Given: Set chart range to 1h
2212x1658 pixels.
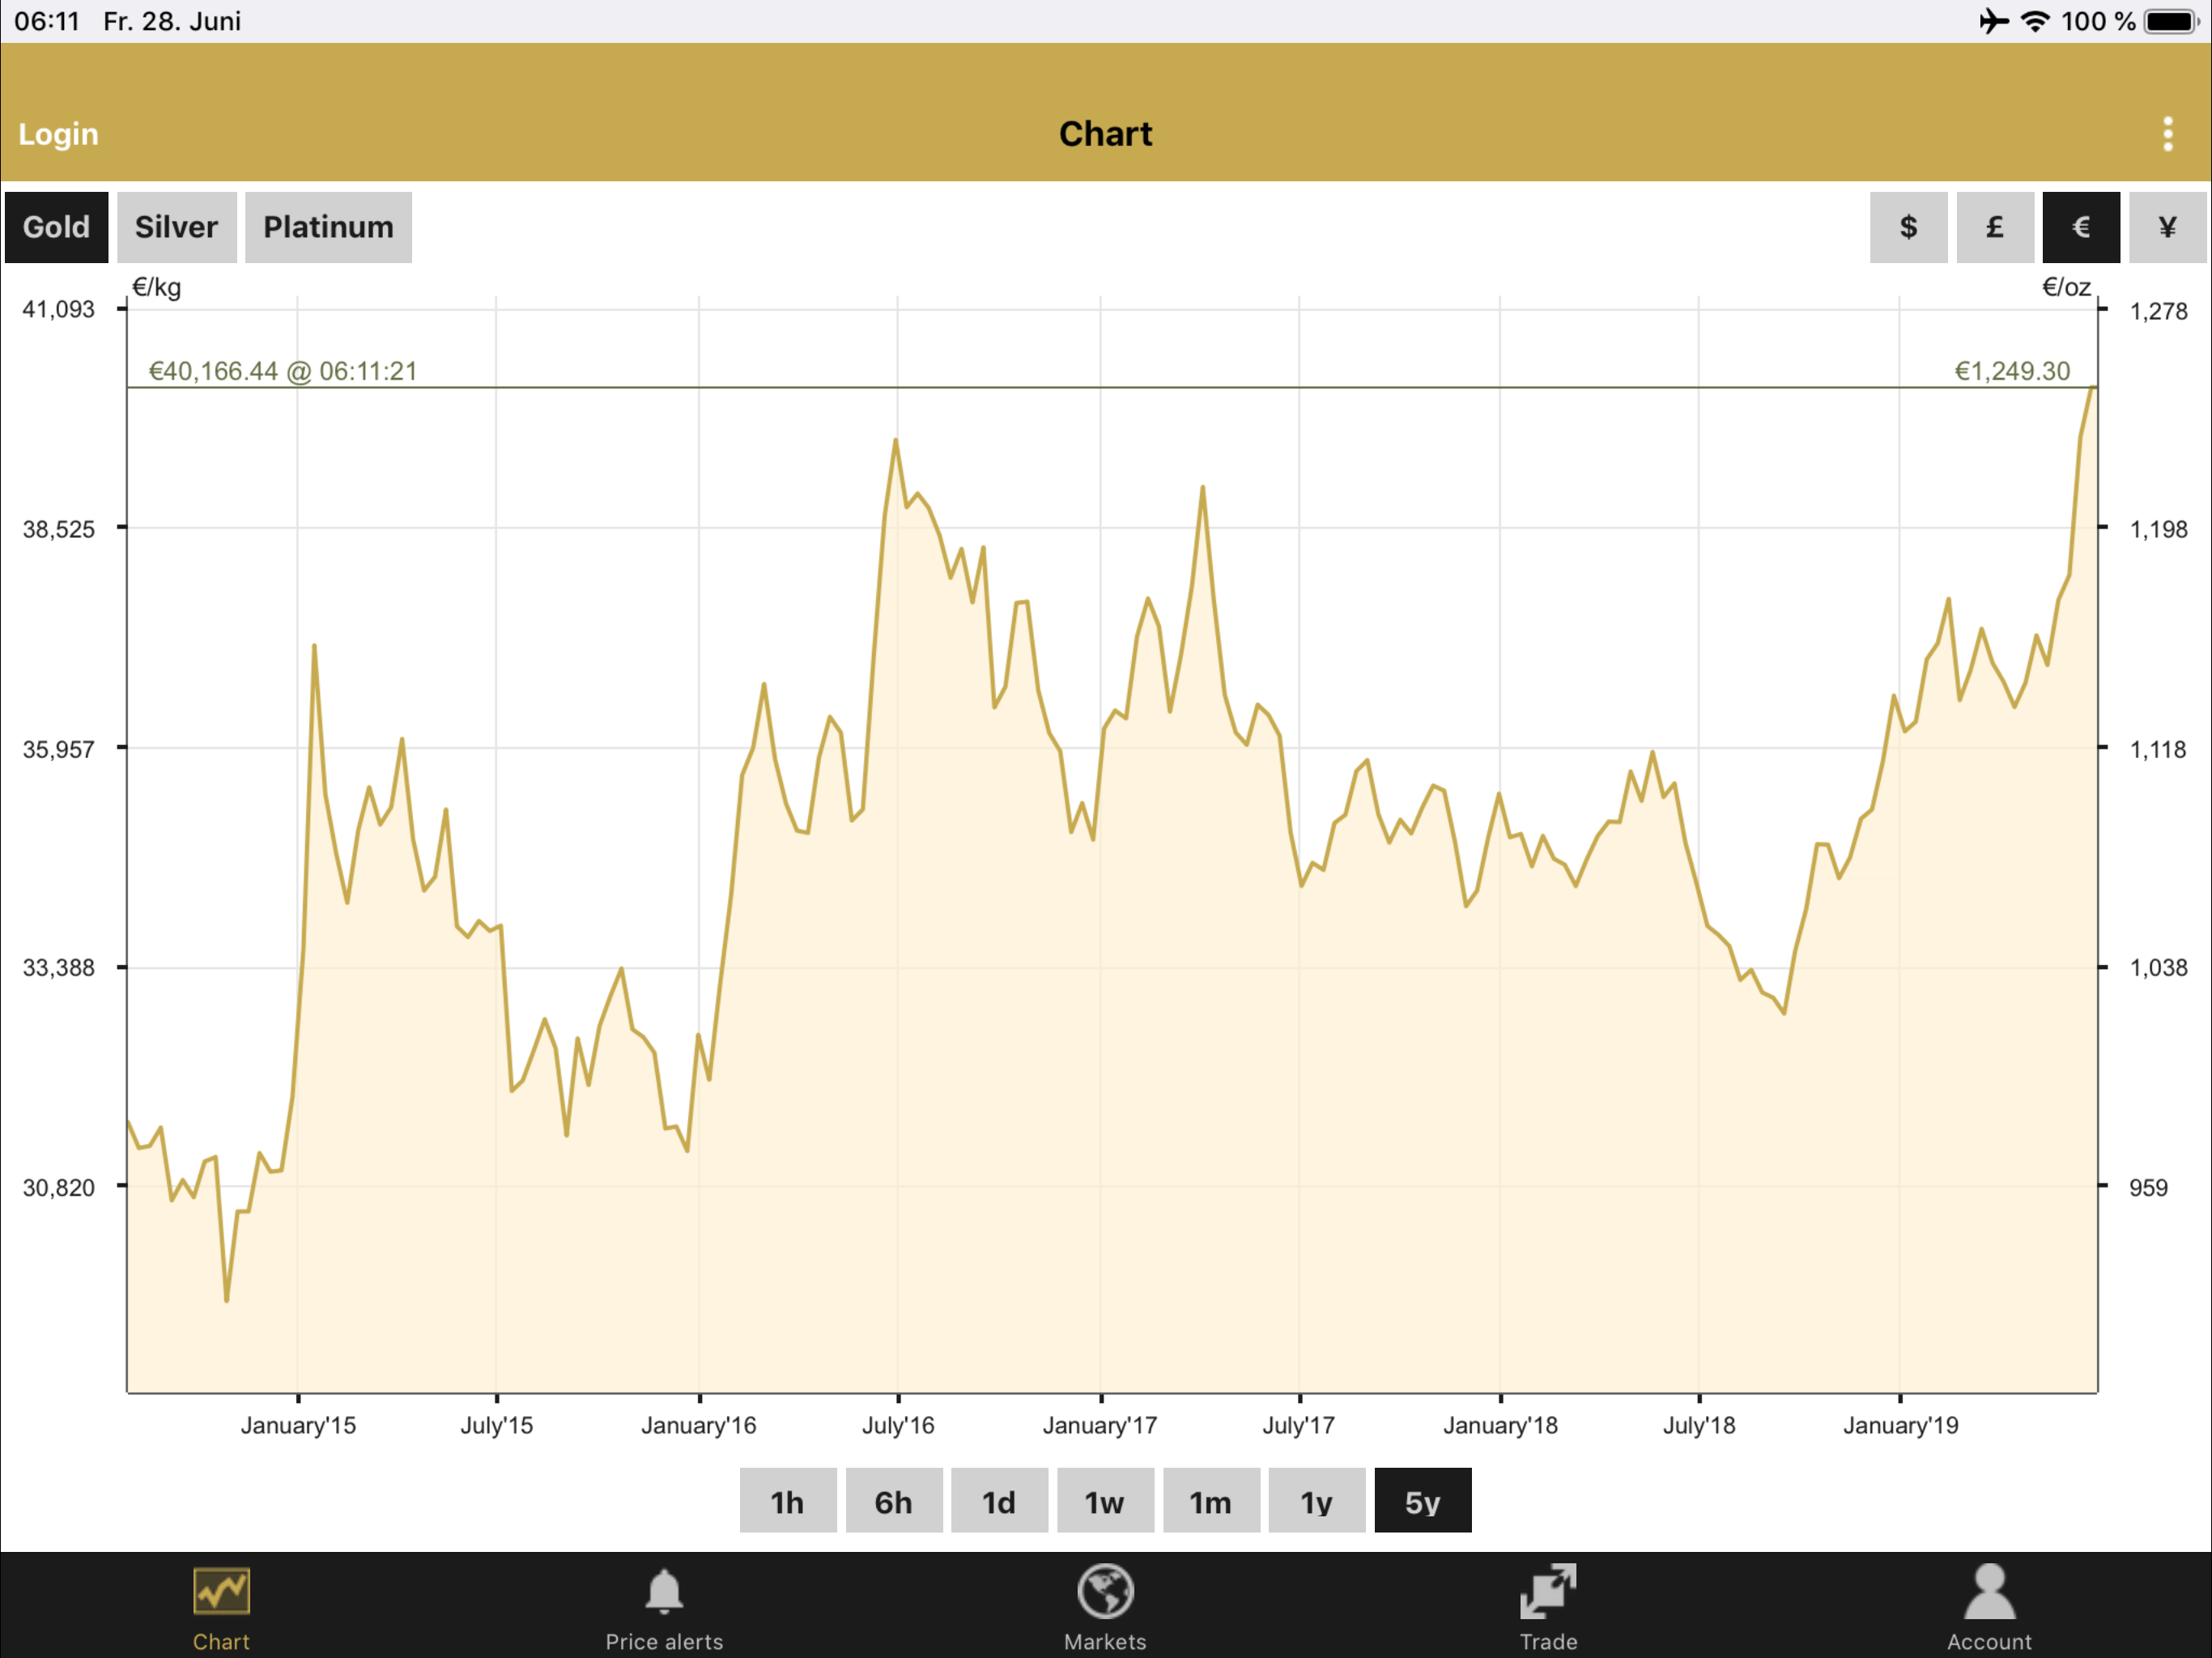Looking at the screenshot, I should [x=787, y=1501].
